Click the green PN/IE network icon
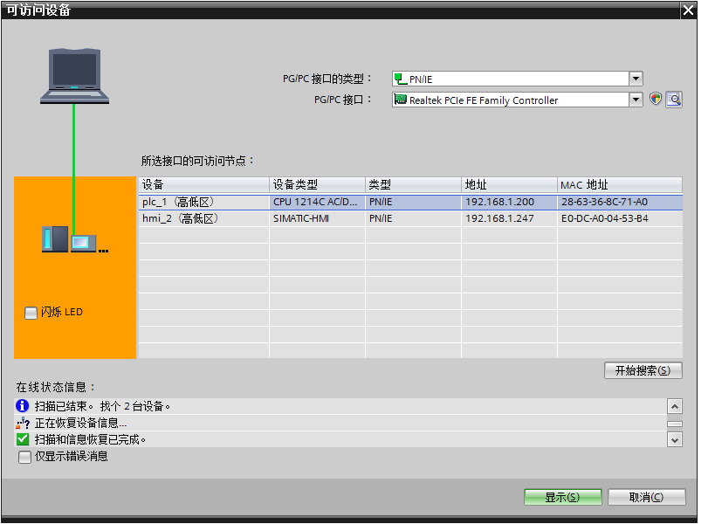 click(x=401, y=79)
